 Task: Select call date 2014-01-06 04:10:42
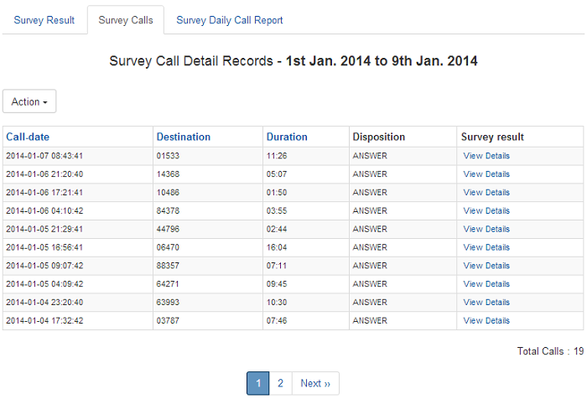tap(44, 211)
